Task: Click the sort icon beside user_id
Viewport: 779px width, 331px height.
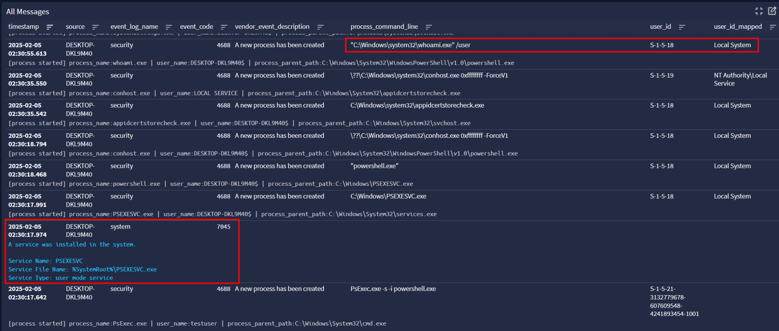Action: coord(682,27)
